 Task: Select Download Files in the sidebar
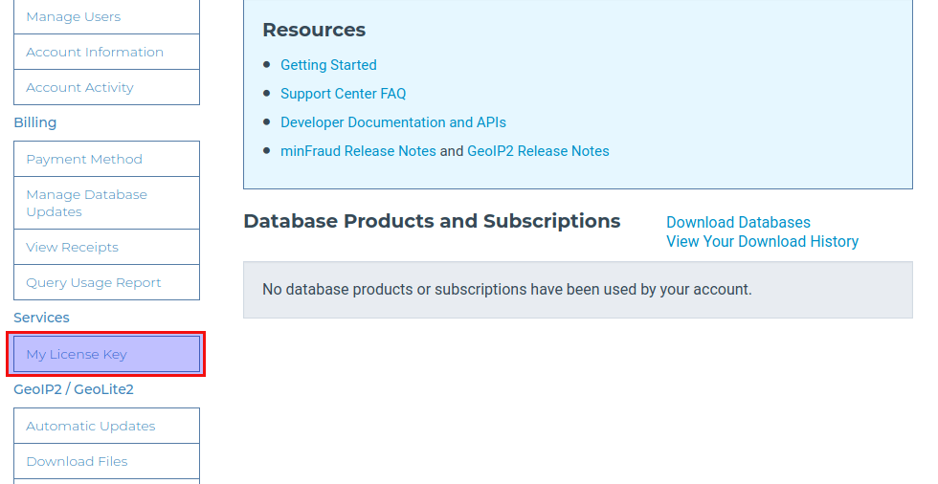point(77,462)
